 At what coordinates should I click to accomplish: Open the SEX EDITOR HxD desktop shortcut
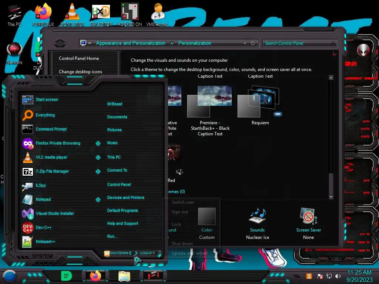click(x=101, y=15)
